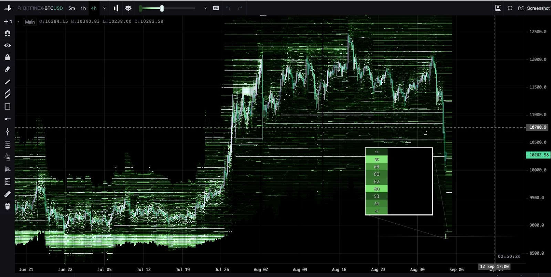Select the Fibonacci fan tool
The height and width of the screenshot is (277, 551).
coord(7,169)
